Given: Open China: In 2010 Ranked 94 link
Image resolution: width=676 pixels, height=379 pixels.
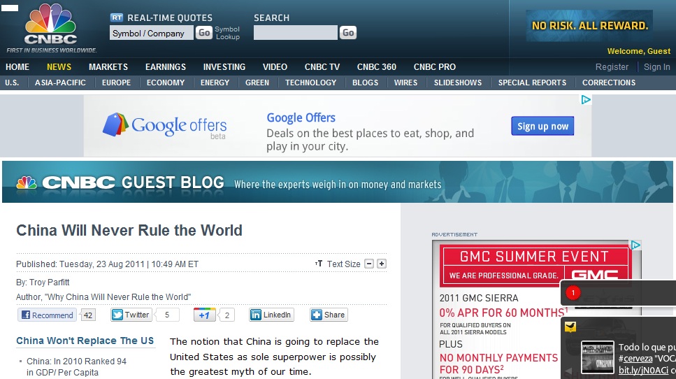Looking at the screenshot, I should pyautogui.click(x=76, y=366).
